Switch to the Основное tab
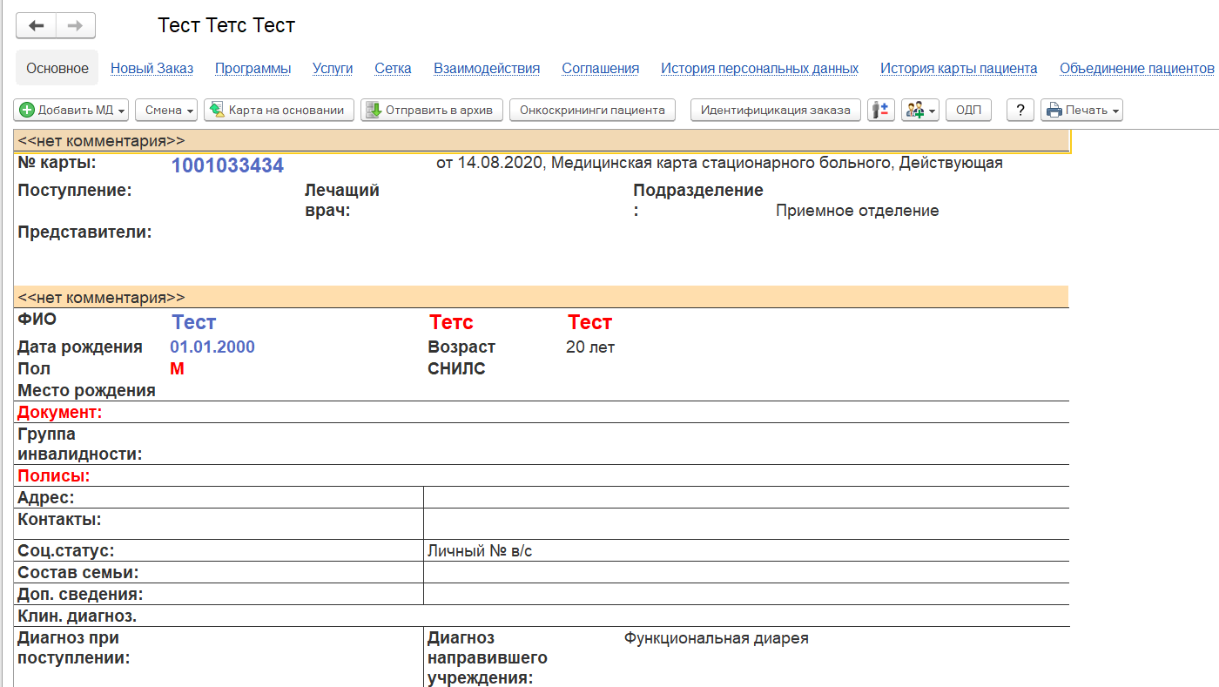This screenshot has width=1219, height=687. click(57, 68)
